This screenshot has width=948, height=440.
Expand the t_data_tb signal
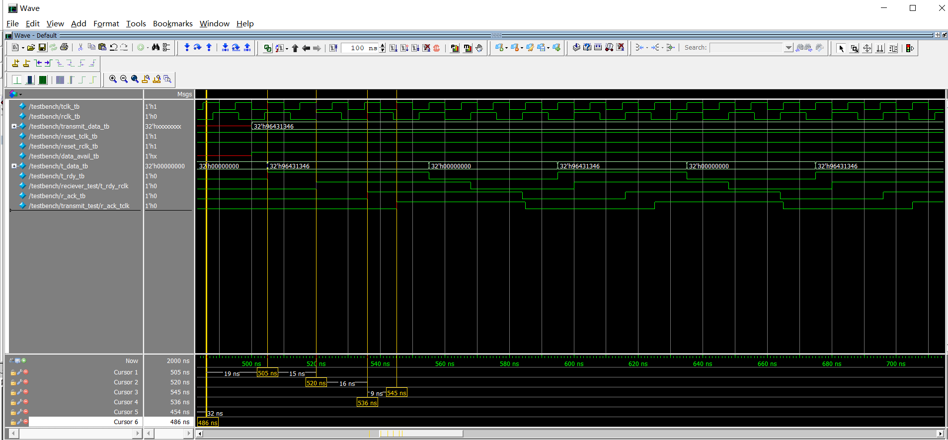coord(14,166)
